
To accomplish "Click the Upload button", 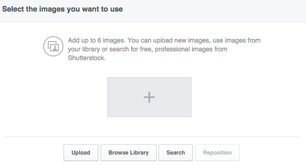I will (81, 153).
